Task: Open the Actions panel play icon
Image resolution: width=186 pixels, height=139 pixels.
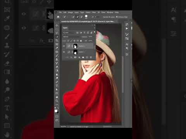Action: [x=127, y=29]
